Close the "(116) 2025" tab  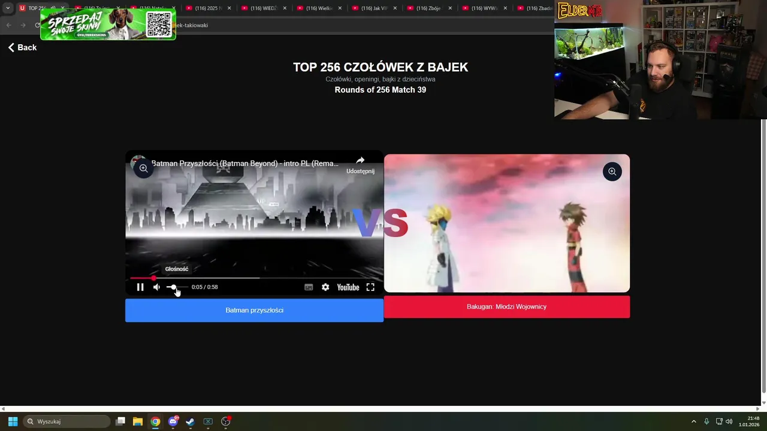[229, 8]
